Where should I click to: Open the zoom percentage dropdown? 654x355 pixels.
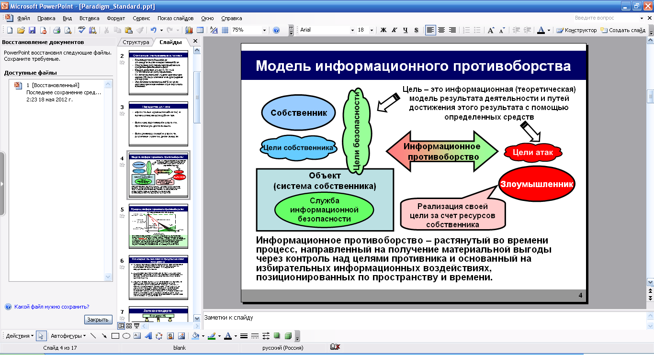coord(264,30)
